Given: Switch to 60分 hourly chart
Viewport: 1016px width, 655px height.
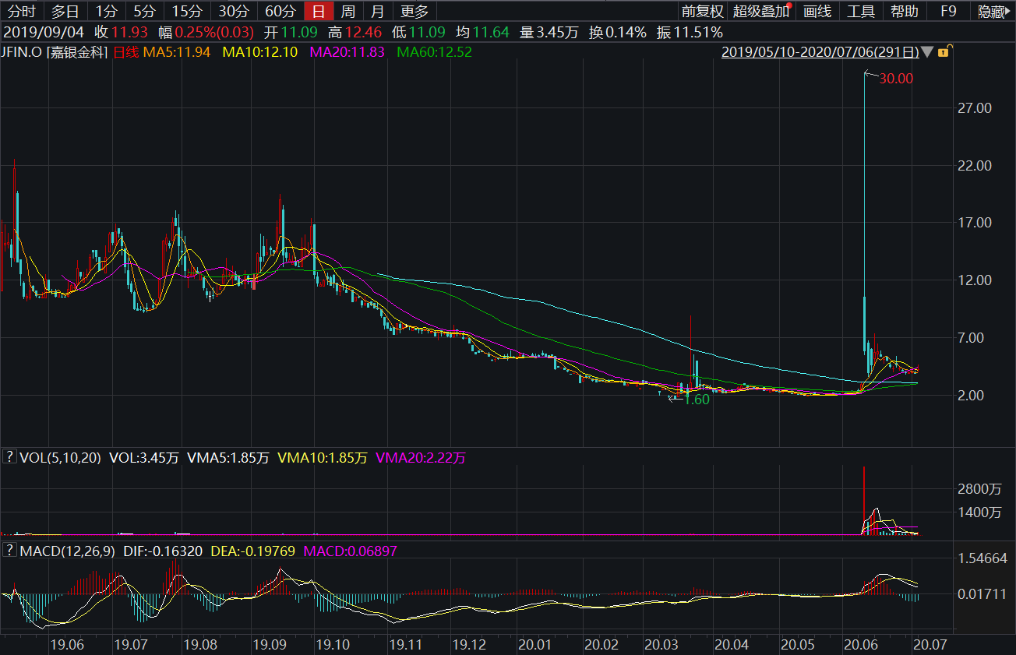Looking at the screenshot, I should [280, 11].
